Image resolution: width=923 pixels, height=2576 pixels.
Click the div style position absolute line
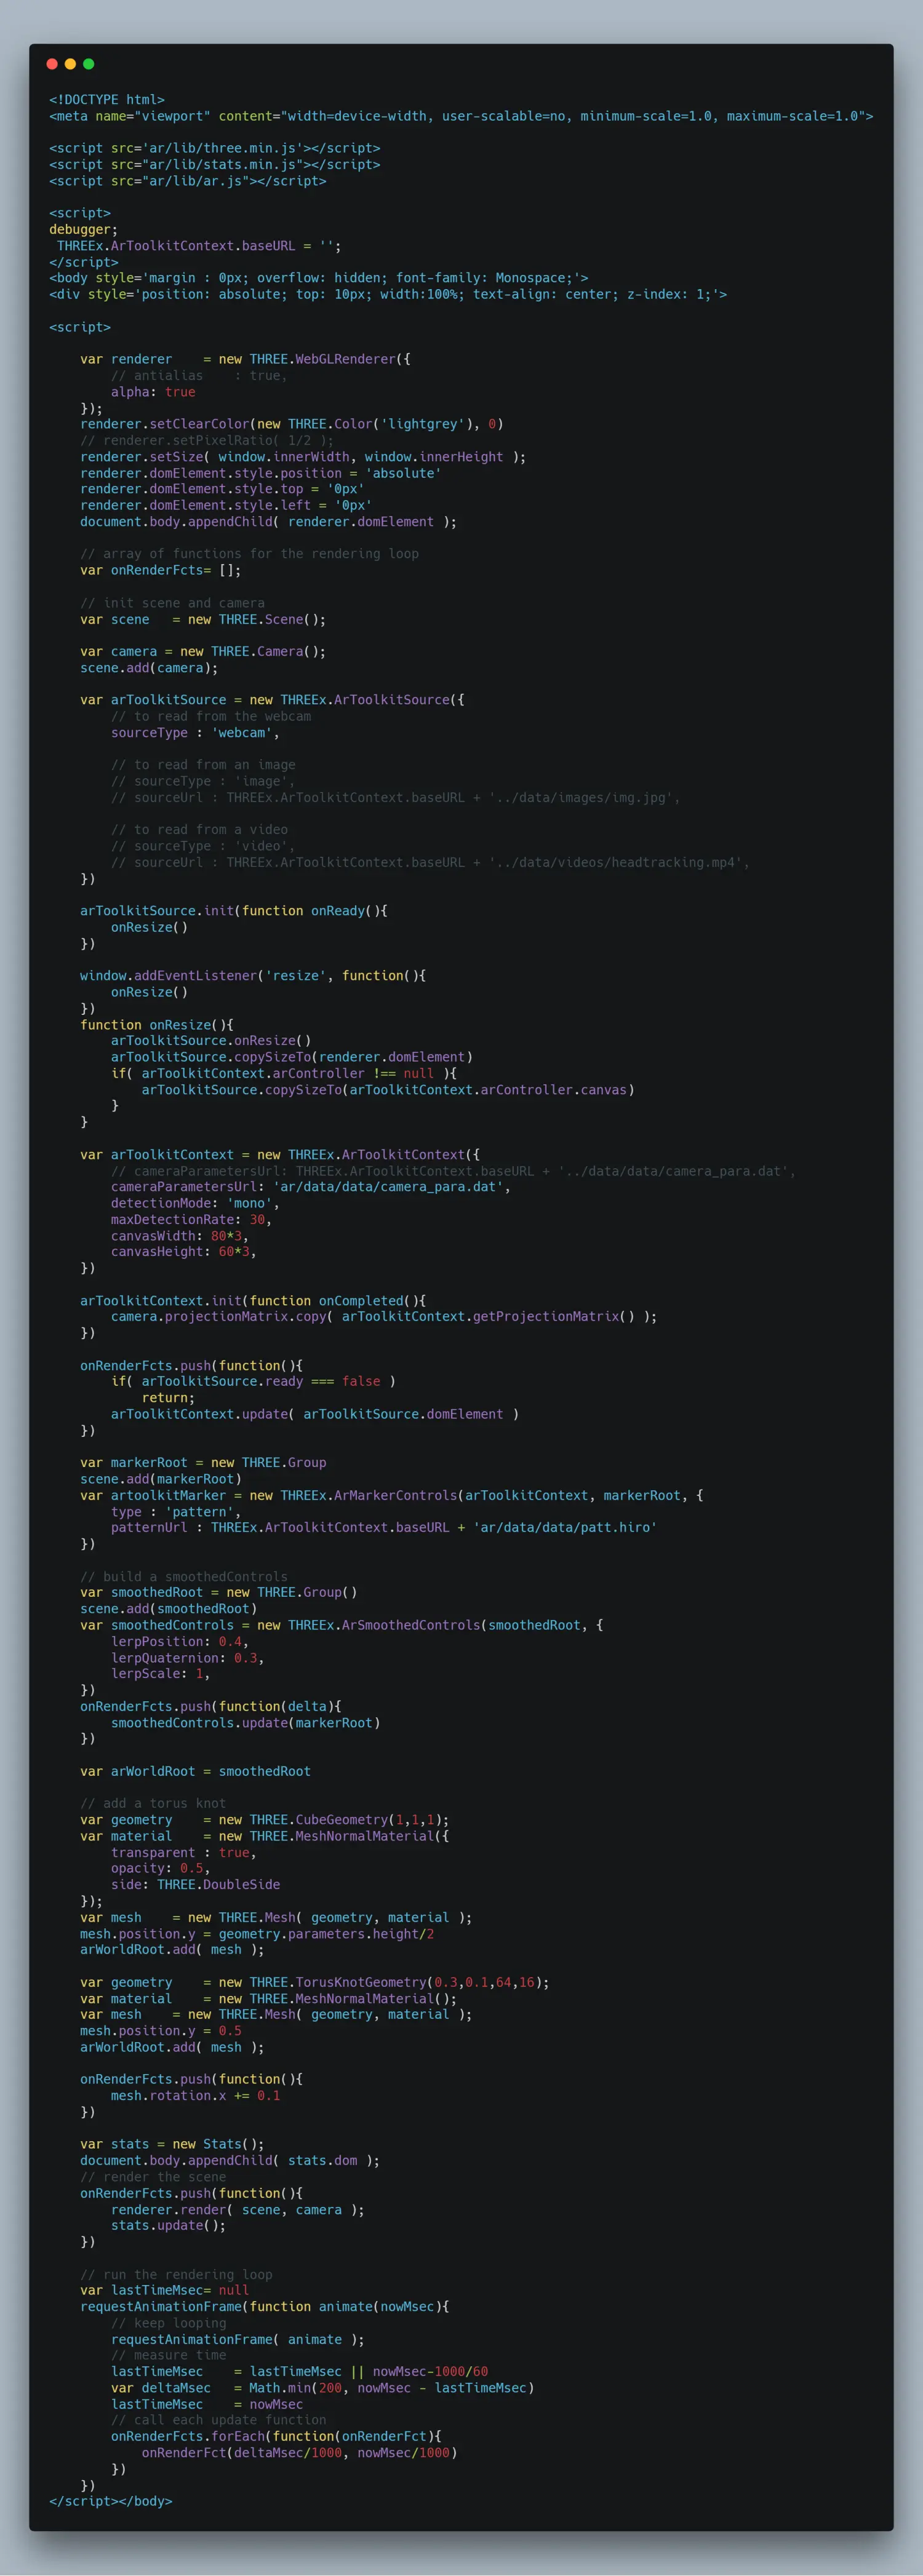(388, 294)
